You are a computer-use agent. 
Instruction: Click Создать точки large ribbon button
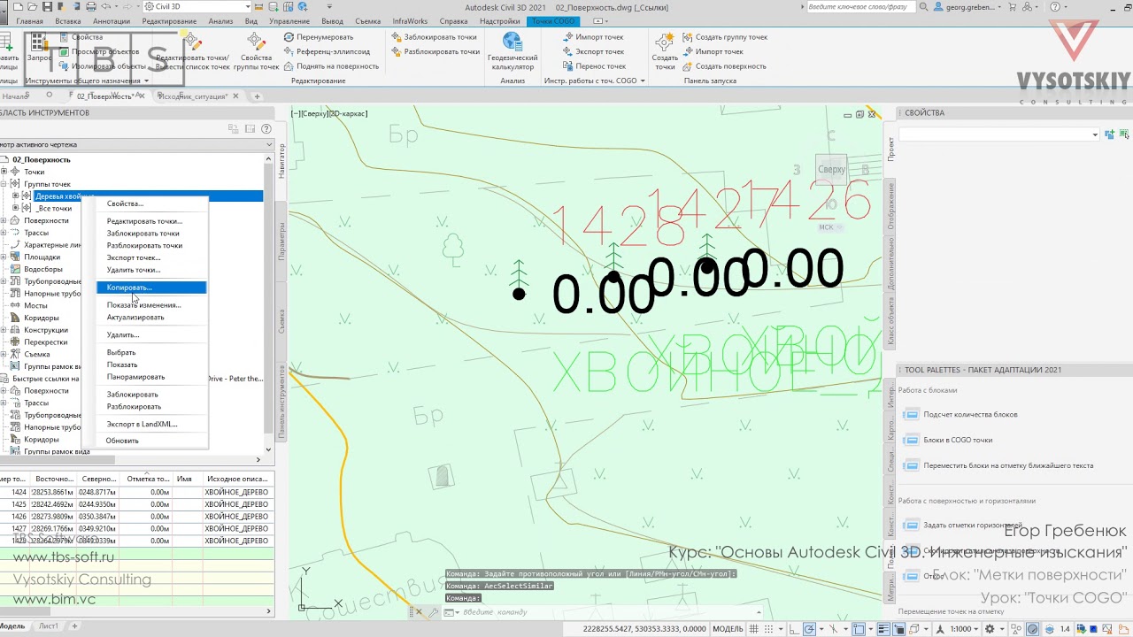click(x=665, y=51)
